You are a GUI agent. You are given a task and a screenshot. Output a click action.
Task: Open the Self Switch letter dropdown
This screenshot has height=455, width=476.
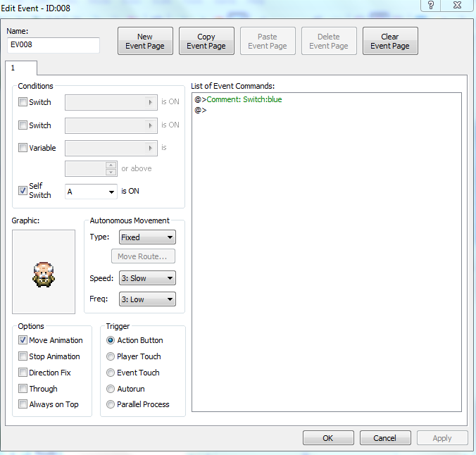click(91, 192)
